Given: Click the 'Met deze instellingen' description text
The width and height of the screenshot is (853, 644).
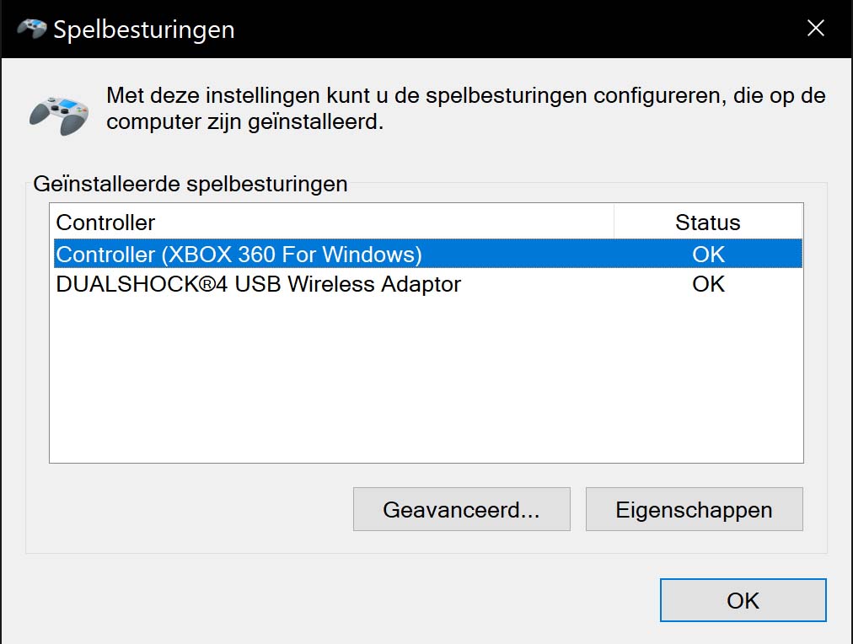Looking at the screenshot, I should point(465,108).
